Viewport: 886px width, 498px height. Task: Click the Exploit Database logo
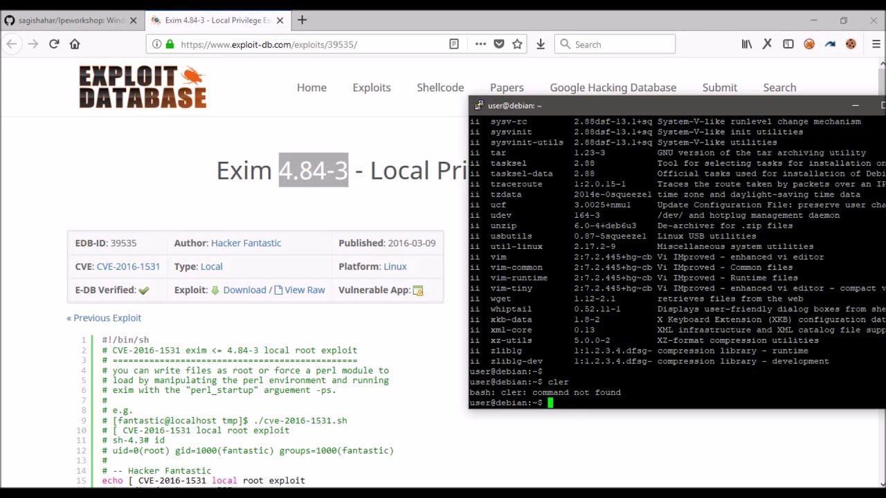pos(143,87)
